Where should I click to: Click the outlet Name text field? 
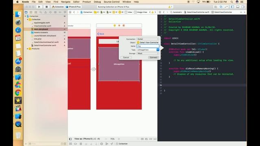click(148, 46)
